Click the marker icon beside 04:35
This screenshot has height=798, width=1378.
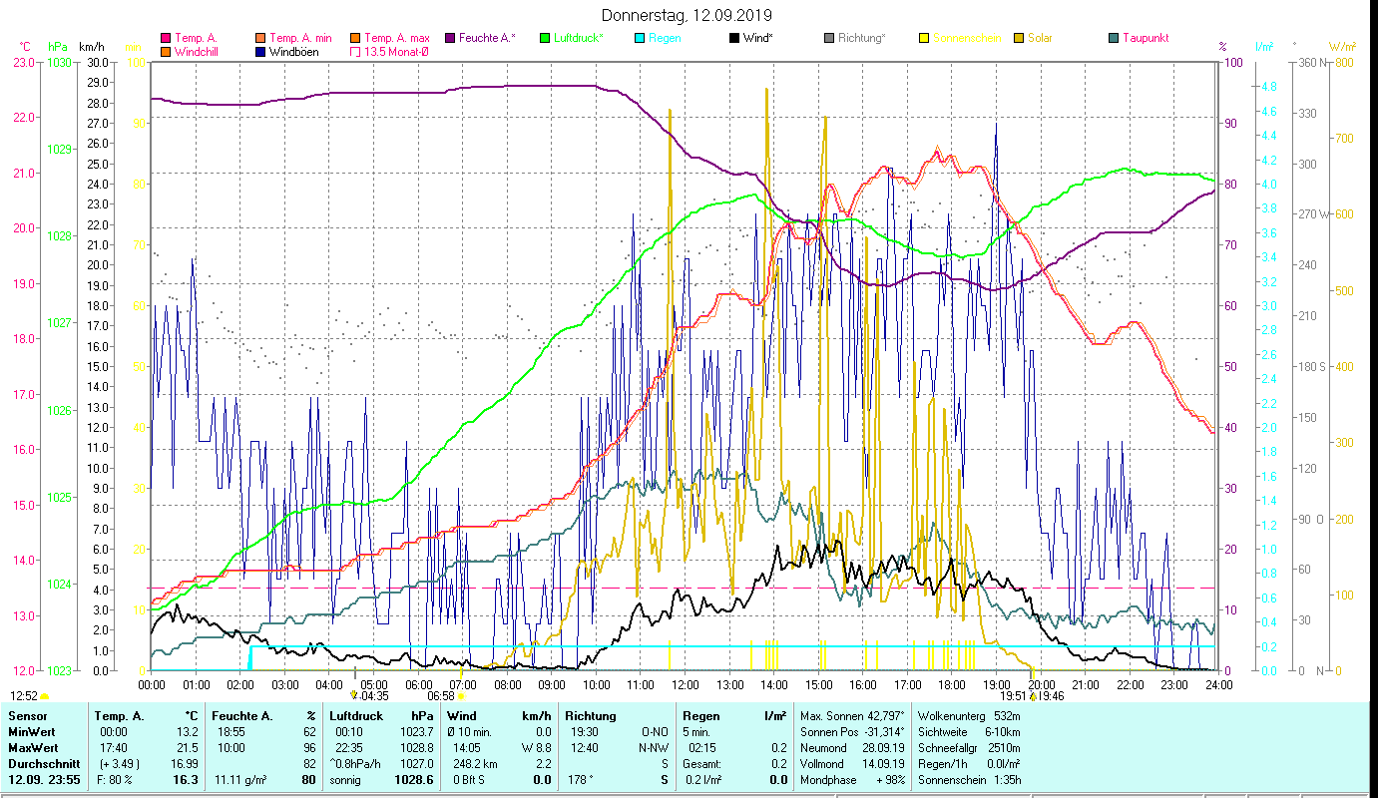coord(353,695)
